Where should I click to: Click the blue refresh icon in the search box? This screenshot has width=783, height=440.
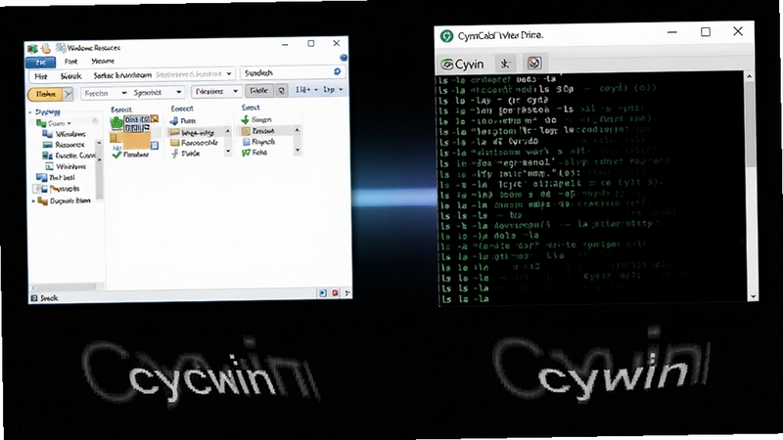coord(337,71)
